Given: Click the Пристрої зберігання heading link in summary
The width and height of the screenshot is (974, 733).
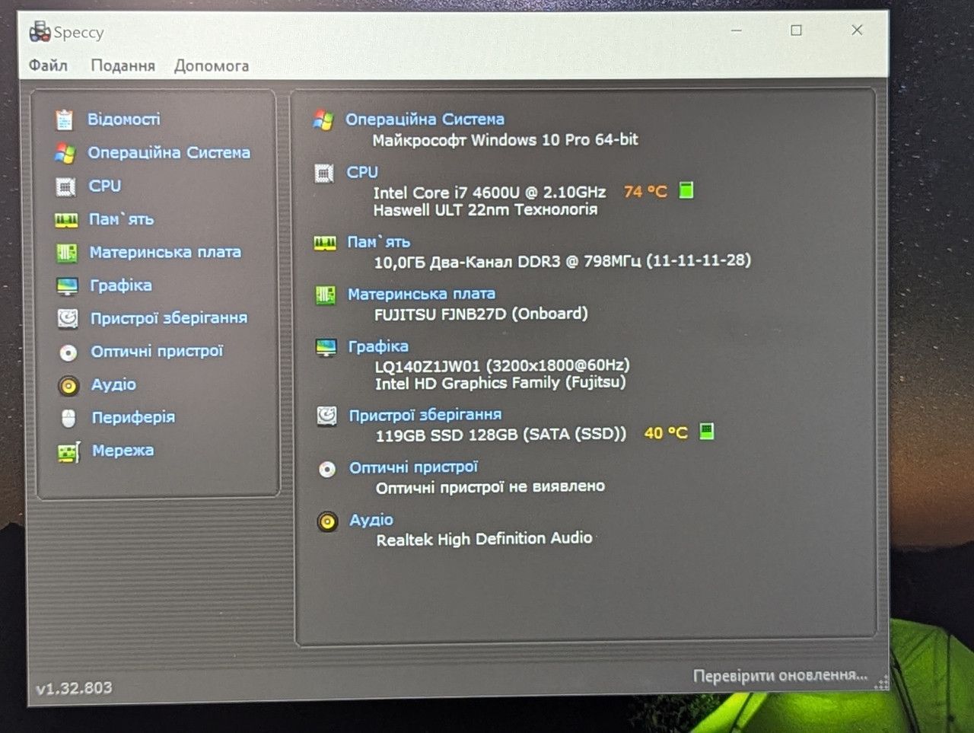Looking at the screenshot, I should [425, 415].
